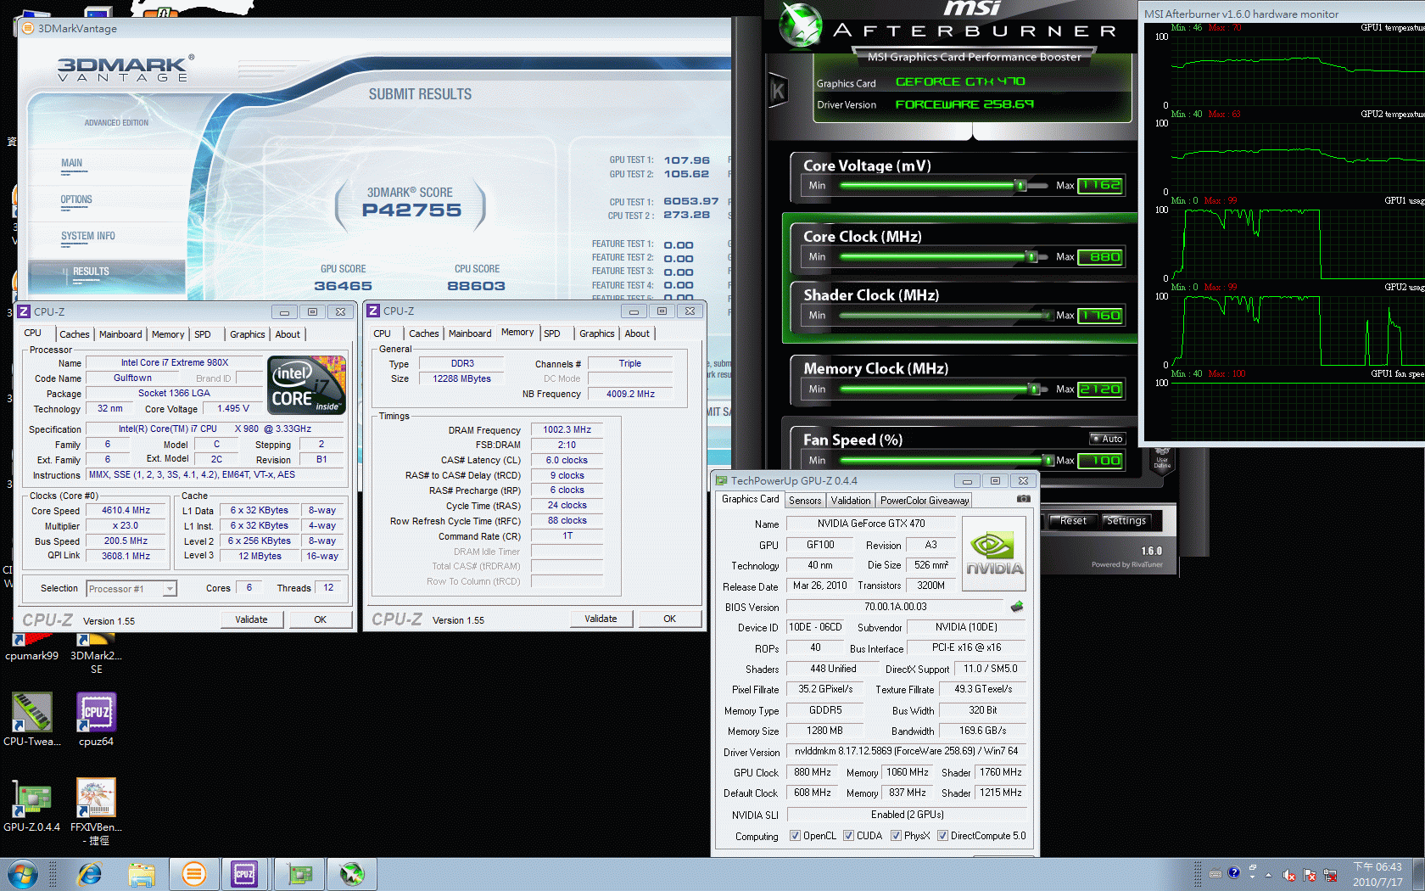Click Validate in the right CPU-Z window

pos(601,619)
